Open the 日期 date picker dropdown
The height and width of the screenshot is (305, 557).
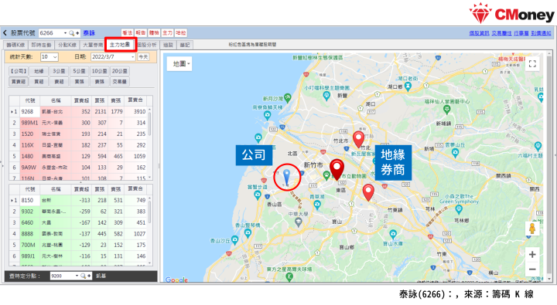coord(132,56)
